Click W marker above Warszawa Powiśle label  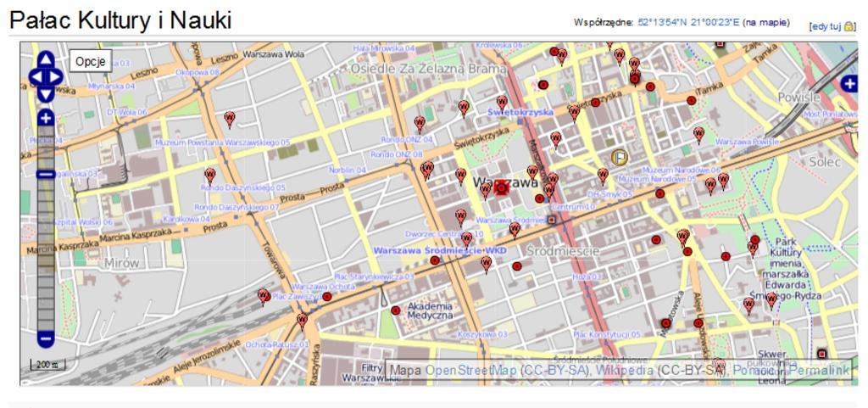click(x=698, y=134)
